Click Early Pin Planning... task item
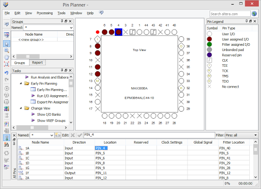Screen dimensions: 261x189 pyautogui.click(x=52, y=90)
